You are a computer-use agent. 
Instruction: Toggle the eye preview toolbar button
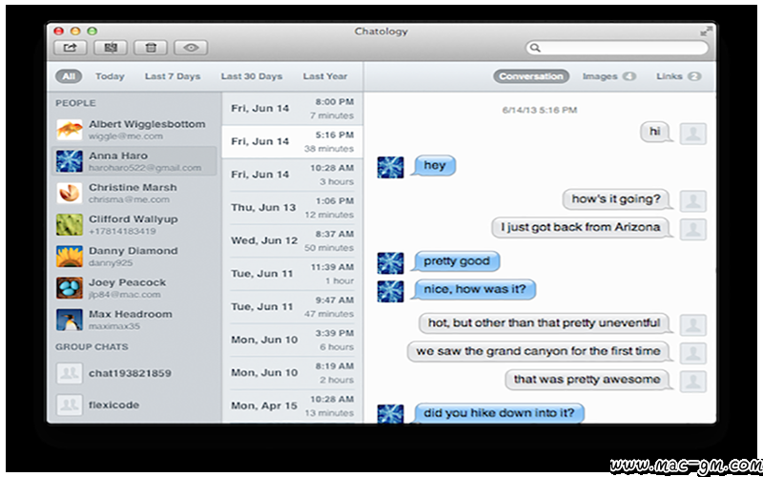tap(192, 48)
